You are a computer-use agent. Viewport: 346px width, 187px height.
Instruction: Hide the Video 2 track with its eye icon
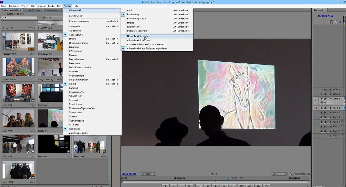[322, 94]
